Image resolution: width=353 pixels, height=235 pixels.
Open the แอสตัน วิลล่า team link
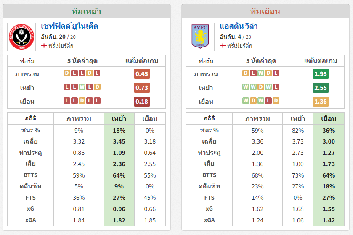click(x=239, y=26)
